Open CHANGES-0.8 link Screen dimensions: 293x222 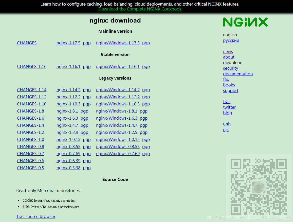30,147
